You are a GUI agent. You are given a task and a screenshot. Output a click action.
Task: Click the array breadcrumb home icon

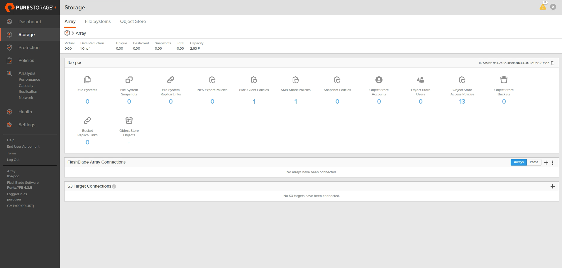coord(67,33)
